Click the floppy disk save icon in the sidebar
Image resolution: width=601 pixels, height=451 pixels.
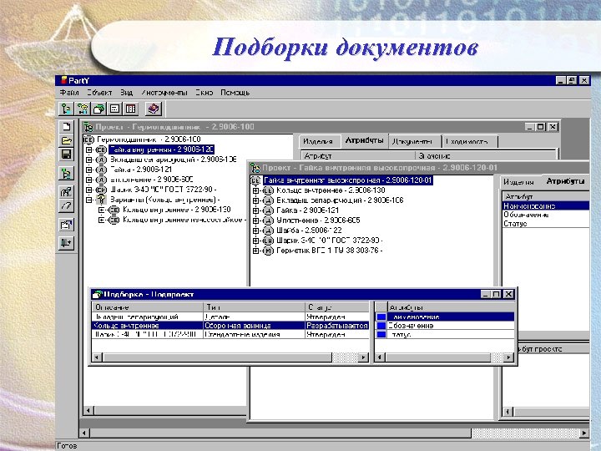pyautogui.click(x=66, y=155)
